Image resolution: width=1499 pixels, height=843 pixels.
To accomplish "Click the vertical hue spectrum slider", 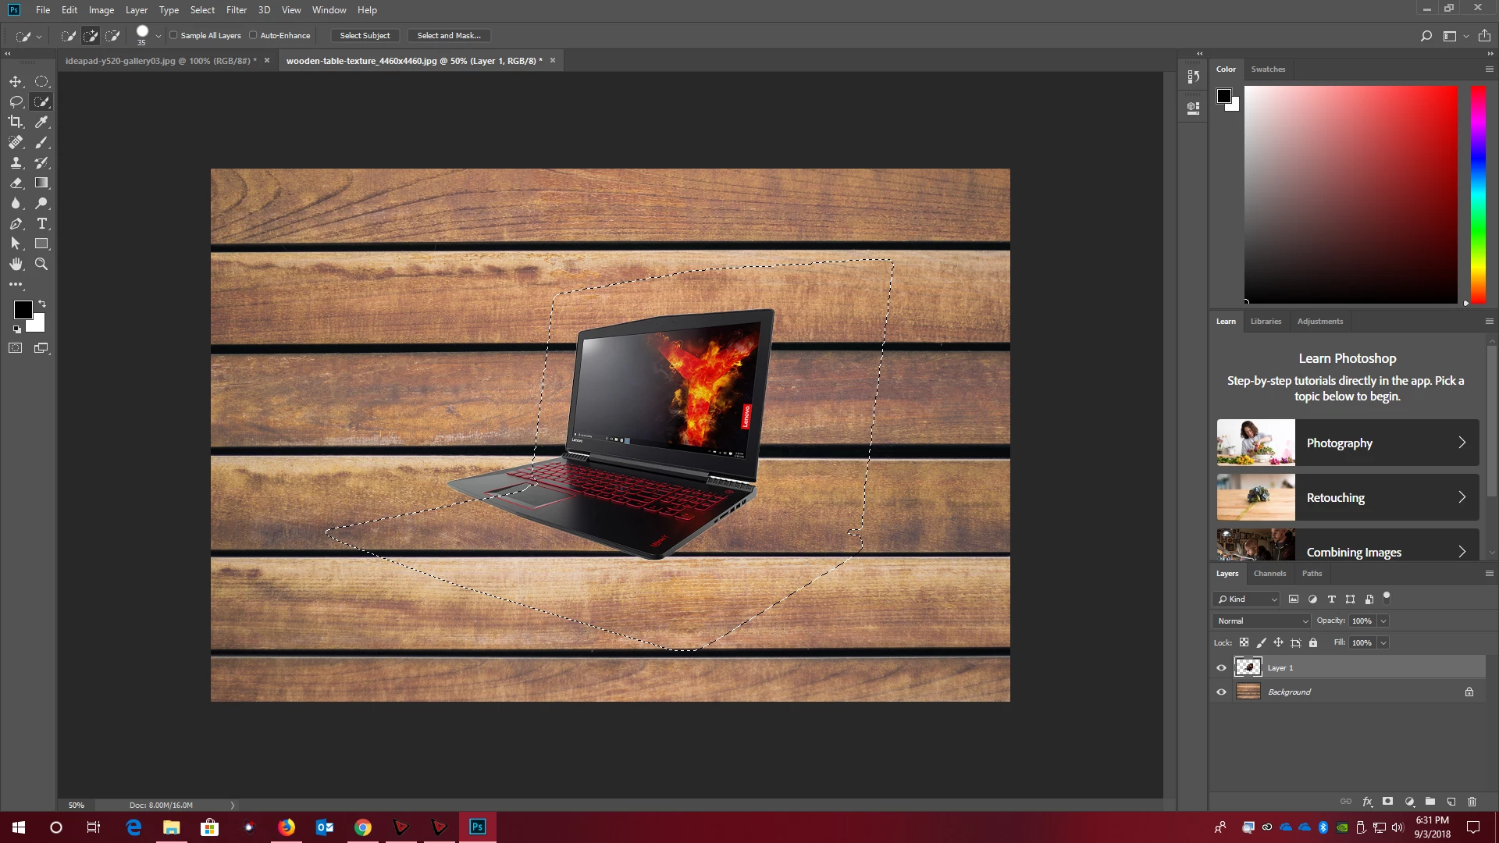I will 1478,194.
